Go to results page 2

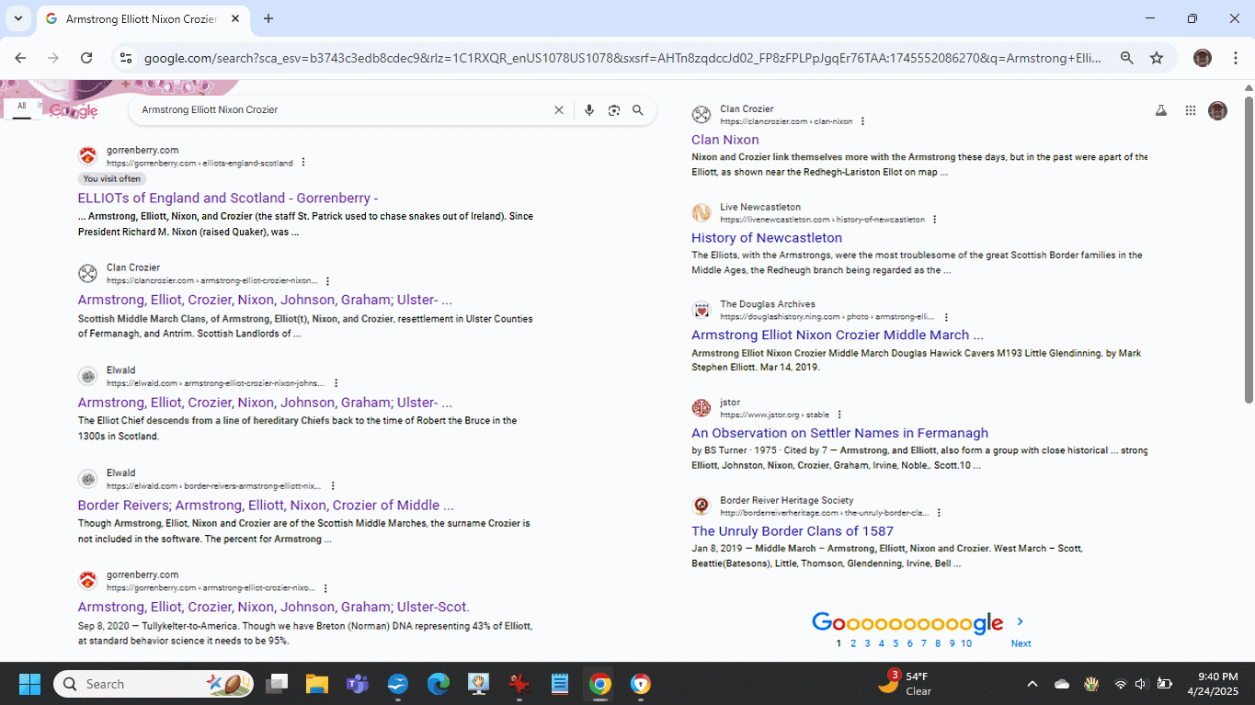(x=853, y=643)
